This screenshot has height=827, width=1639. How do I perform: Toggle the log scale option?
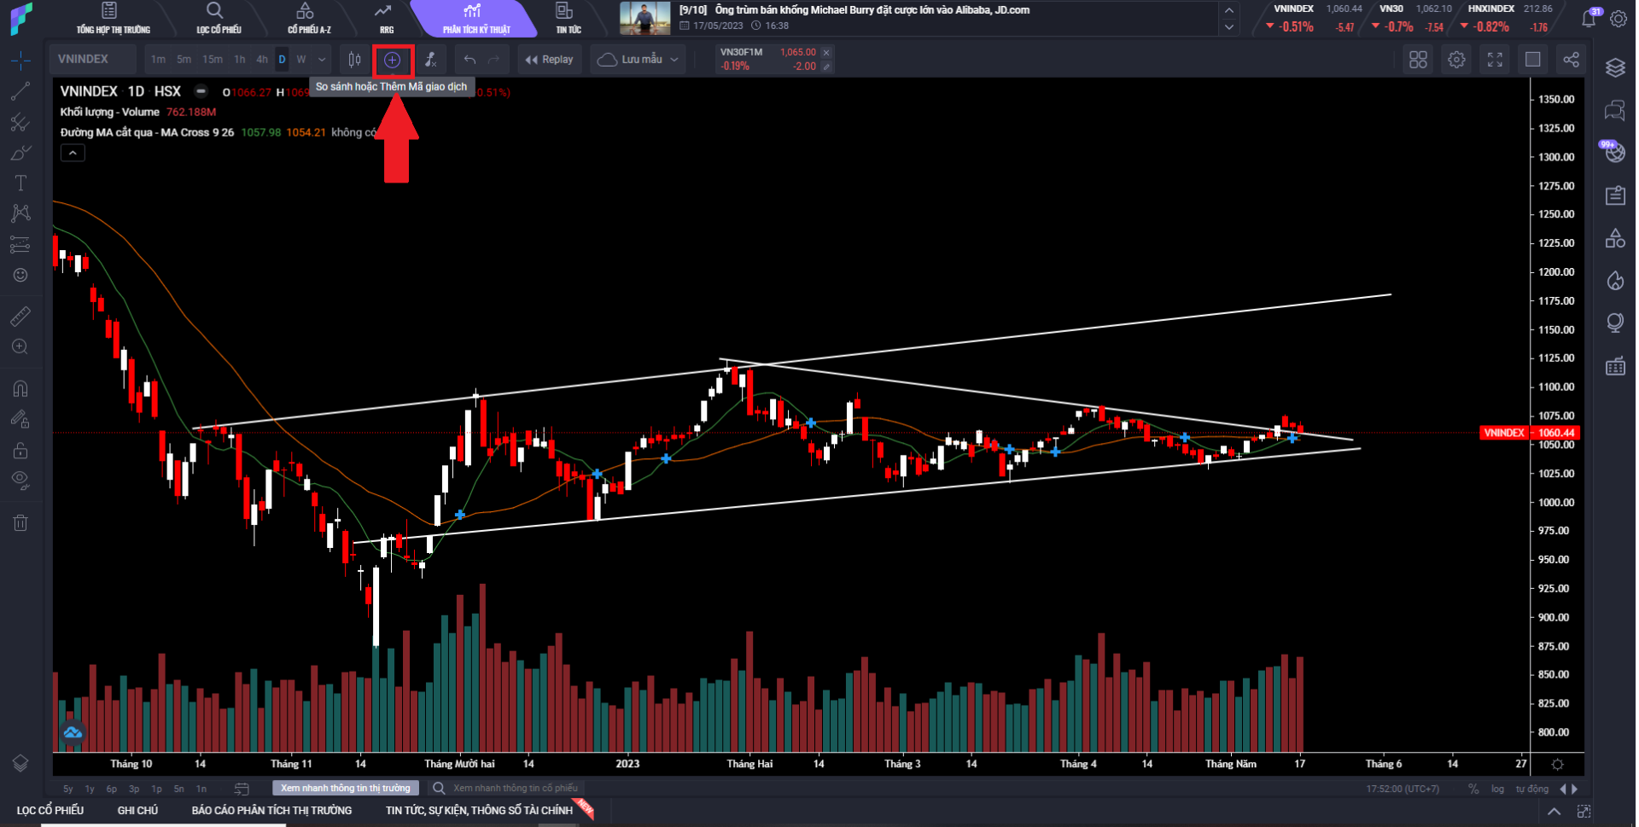1497,789
